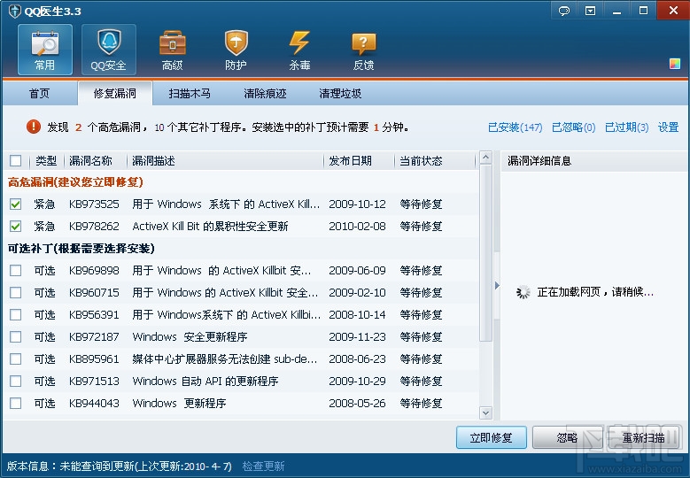Check the KB972187 patch checkbox
Image resolution: width=690 pixels, height=478 pixels.
click(x=15, y=336)
